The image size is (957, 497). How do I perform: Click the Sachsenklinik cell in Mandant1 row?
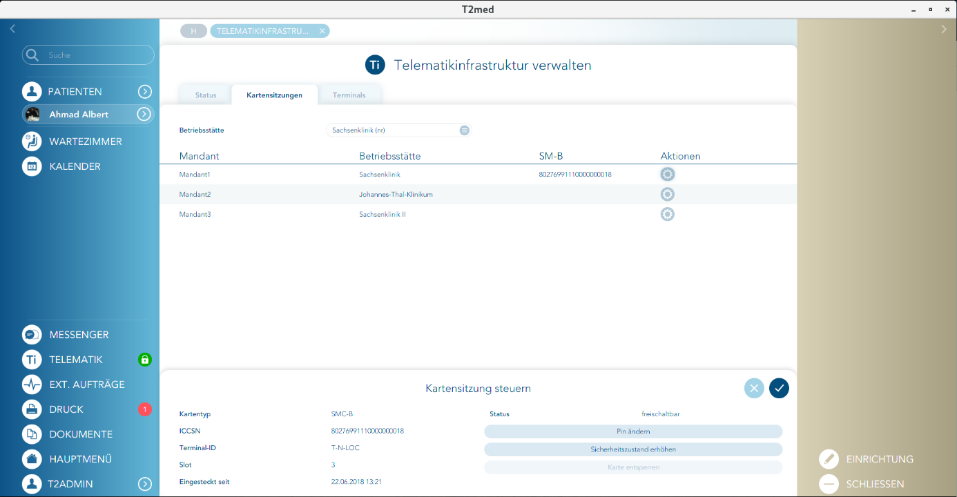pos(380,175)
